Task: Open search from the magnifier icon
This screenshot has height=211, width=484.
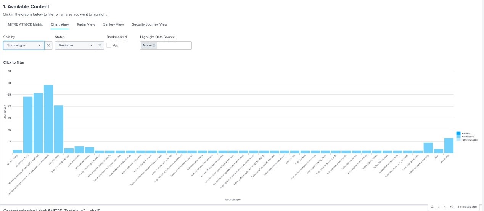Action: [x=432, y=207]
